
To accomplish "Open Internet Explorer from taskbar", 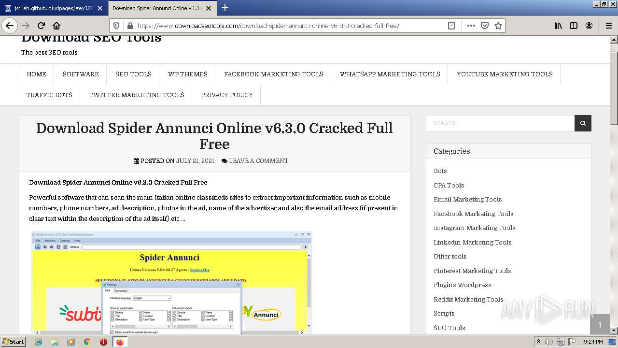I will click(x=38, y=342).
